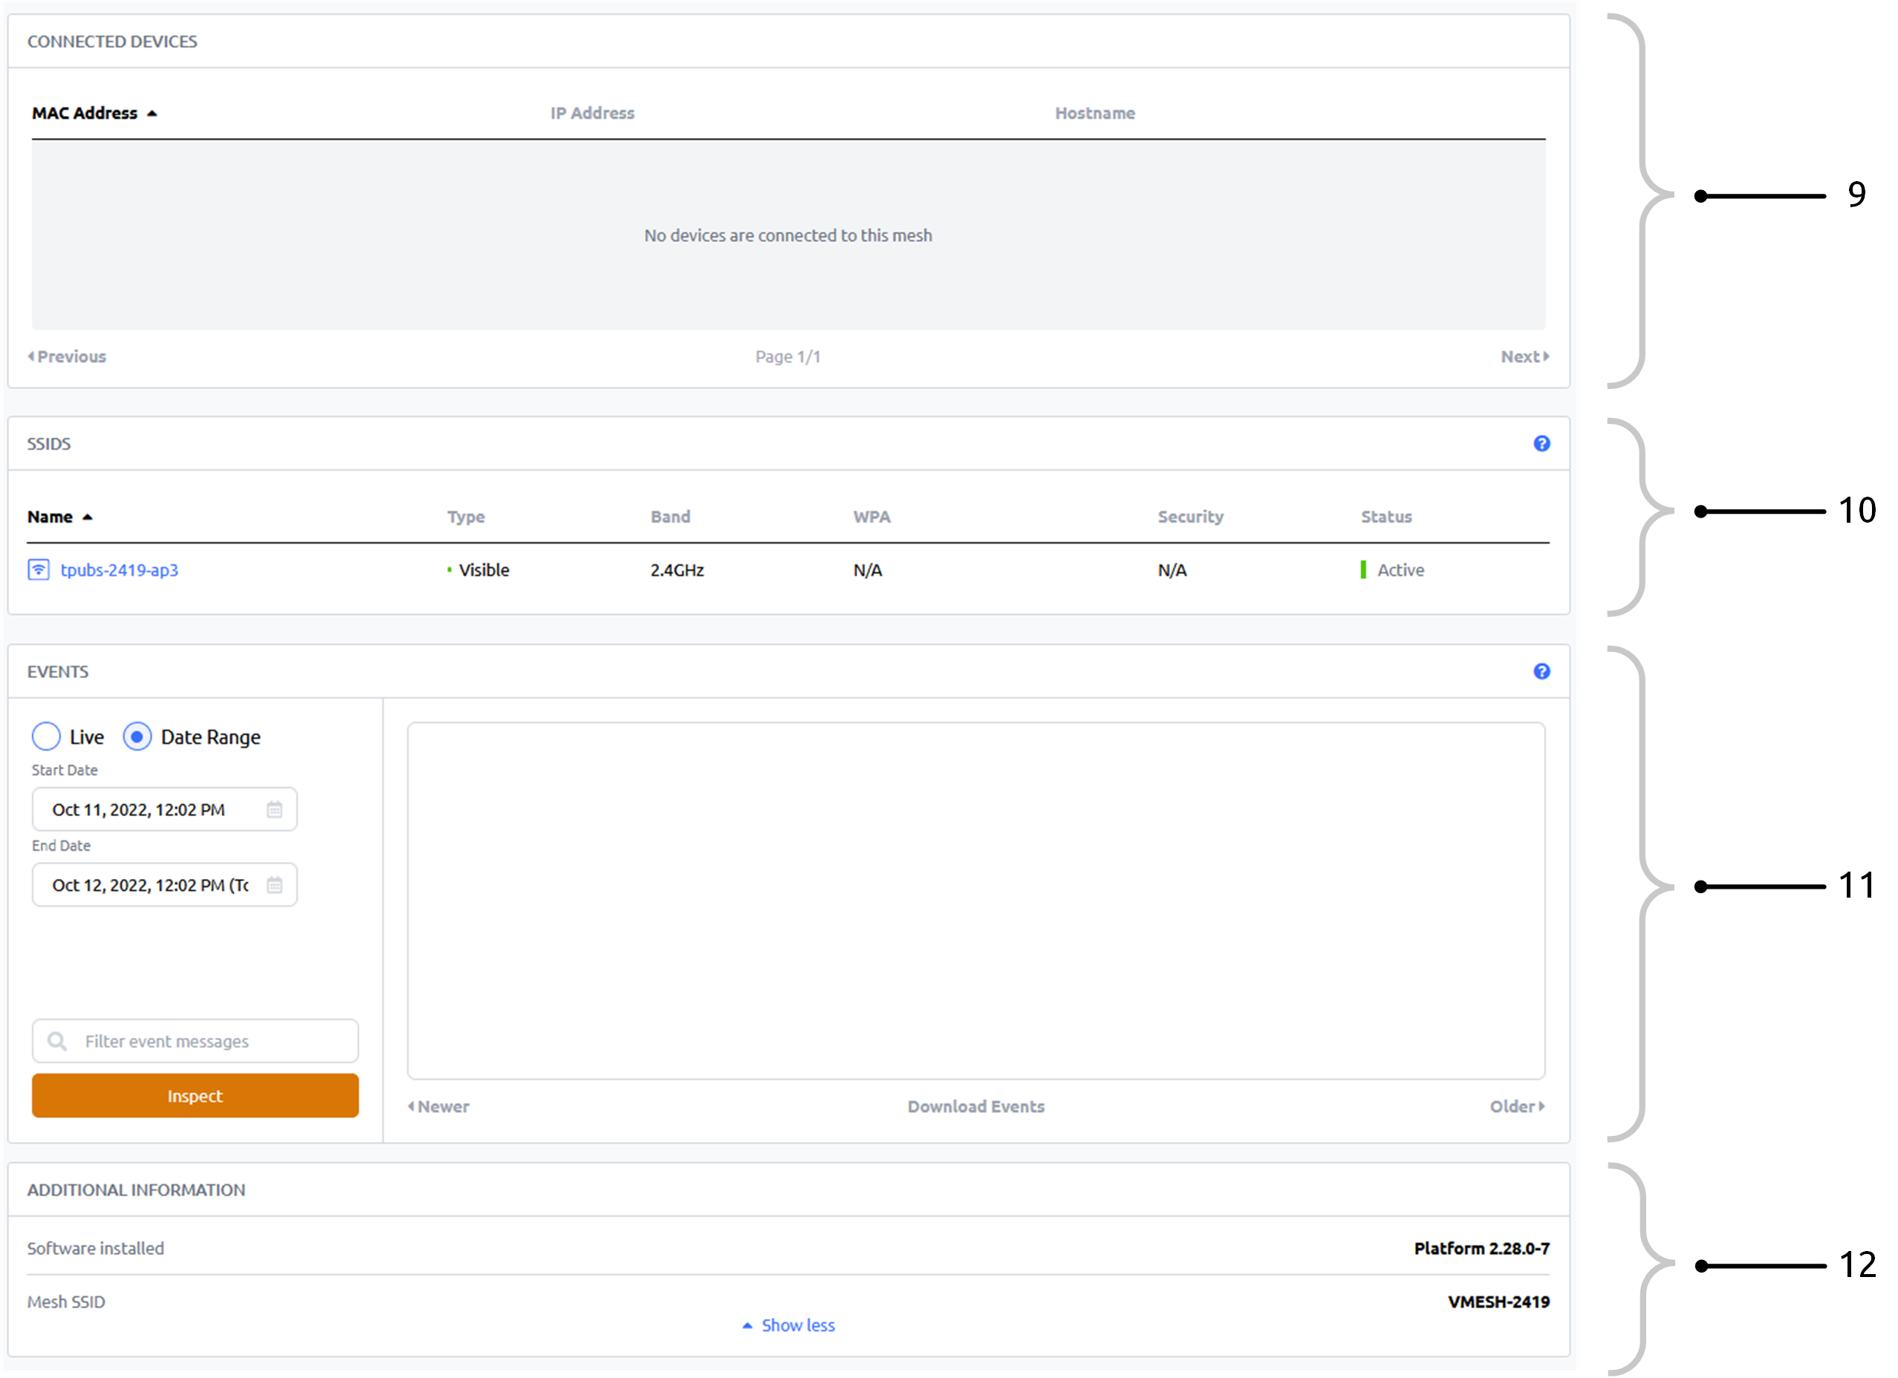1898x1378 pixels.
Task: Click the End Date input field
Action: [x=164, y=885]
